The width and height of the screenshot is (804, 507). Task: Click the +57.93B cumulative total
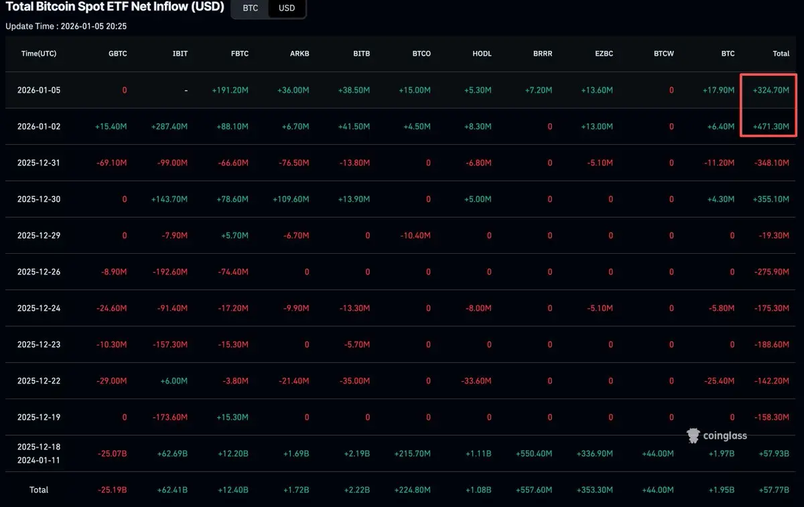coord(773,453)
